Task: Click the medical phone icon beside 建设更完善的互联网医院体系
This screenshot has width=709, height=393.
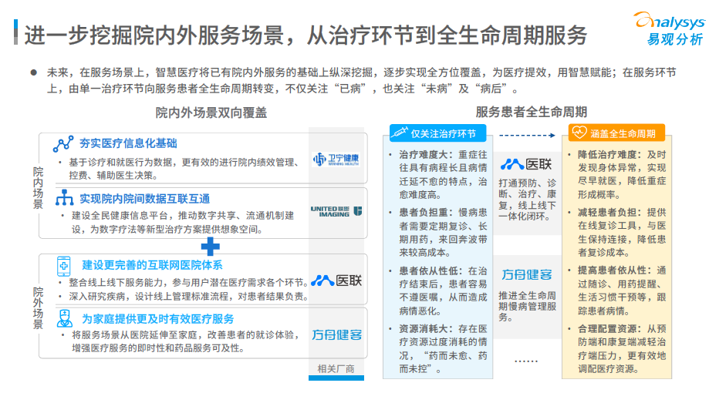Action: click(63, 266)
